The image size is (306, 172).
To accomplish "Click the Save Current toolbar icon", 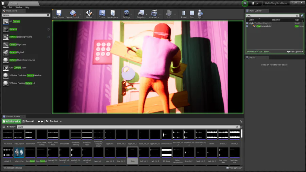I will 59,14.
